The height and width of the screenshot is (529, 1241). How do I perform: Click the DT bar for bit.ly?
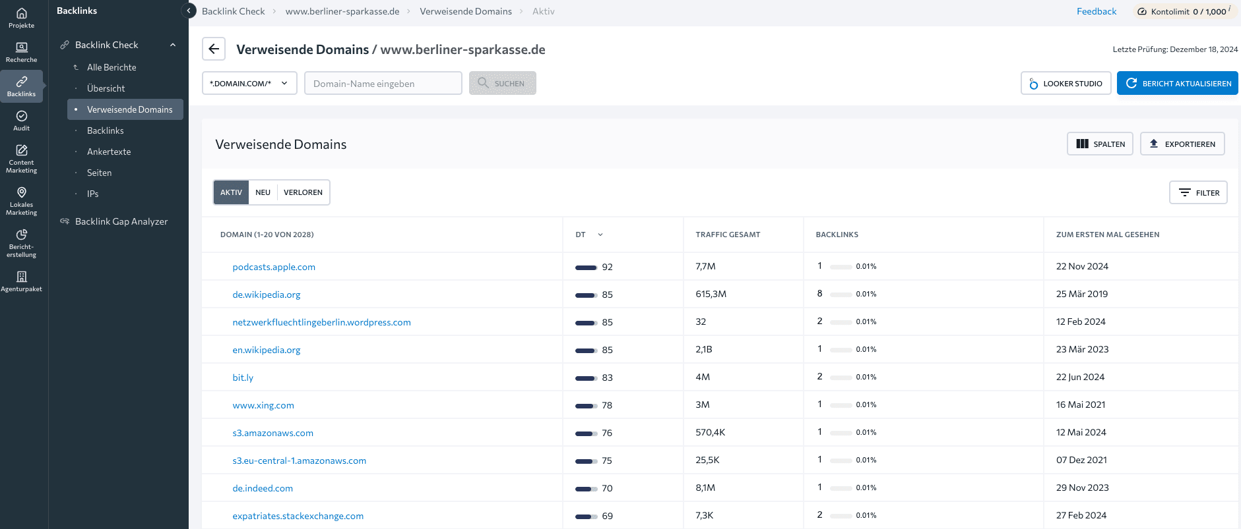[x=586, y=378]
